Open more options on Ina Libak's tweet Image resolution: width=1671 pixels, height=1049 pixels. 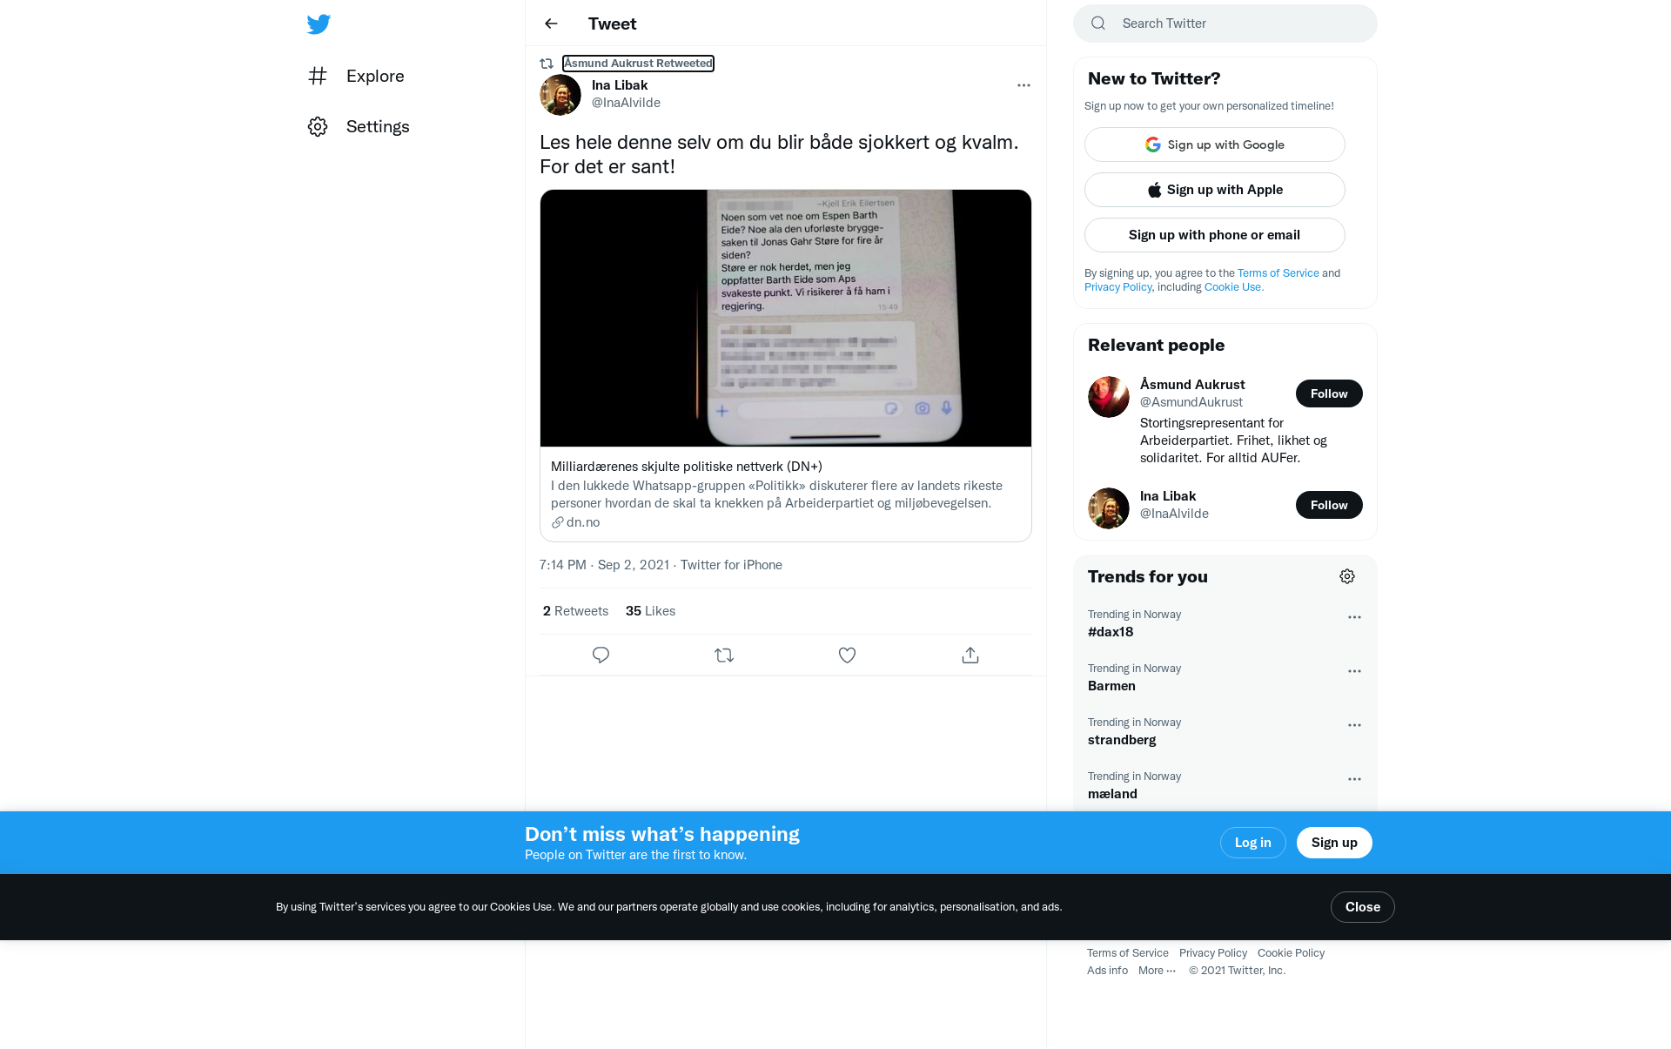point(1023,85)
